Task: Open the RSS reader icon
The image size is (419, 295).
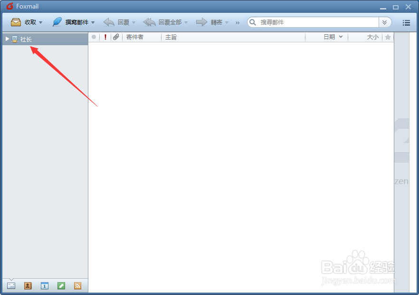Action: pos(77,285)
